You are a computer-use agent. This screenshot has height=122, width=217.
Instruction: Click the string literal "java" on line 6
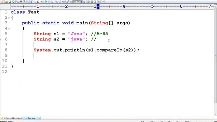(76, 39)
